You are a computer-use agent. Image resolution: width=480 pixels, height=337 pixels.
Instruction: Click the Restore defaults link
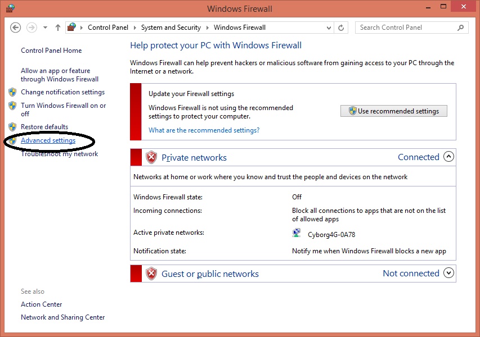pos(44,127)
